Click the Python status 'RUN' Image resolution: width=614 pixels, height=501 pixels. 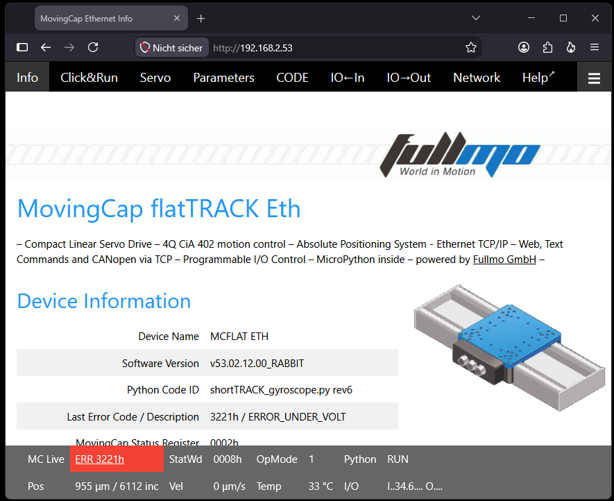398,459
